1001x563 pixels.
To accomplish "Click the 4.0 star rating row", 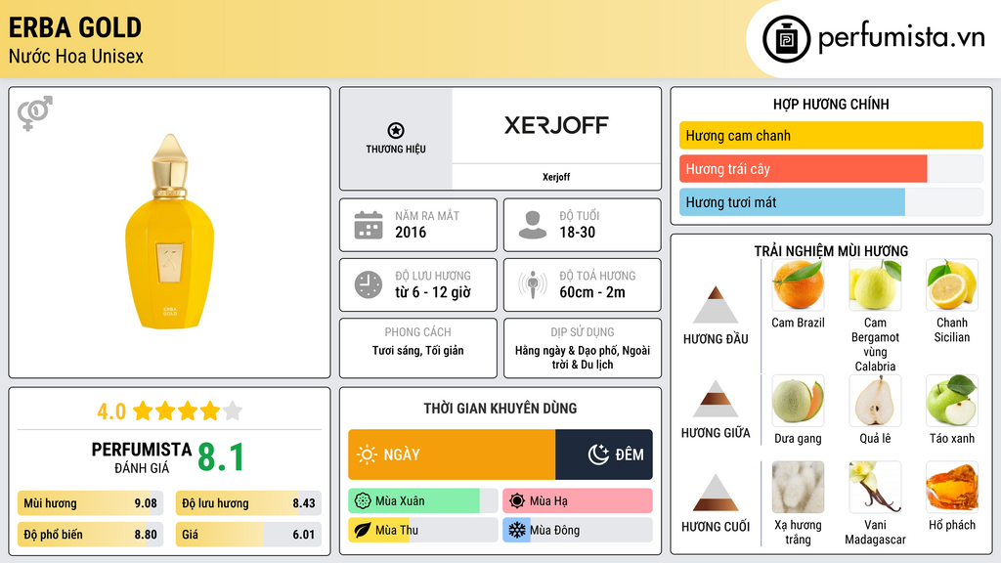I will (169, 411).
